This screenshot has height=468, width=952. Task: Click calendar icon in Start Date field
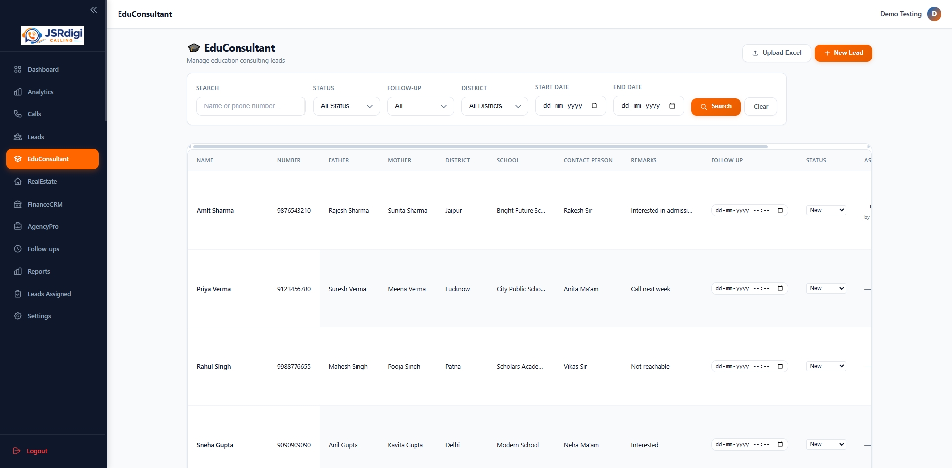[594, 106]
